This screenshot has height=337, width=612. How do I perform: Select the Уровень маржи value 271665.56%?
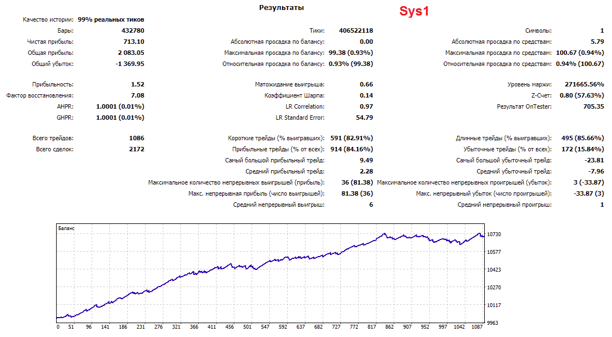click(584, 84)
